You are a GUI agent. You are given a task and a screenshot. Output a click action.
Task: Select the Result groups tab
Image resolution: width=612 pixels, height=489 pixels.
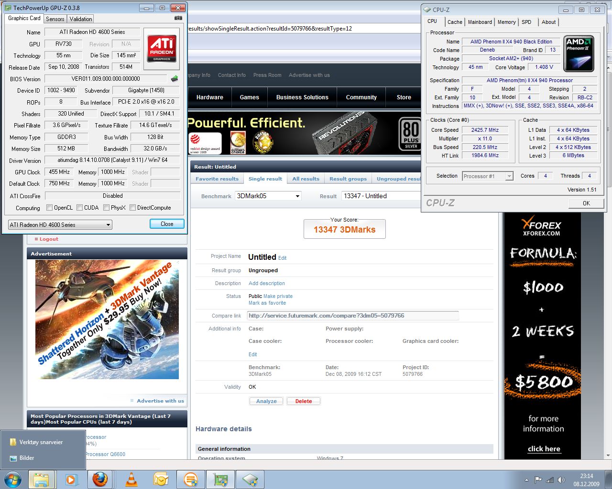pos(348,179)
